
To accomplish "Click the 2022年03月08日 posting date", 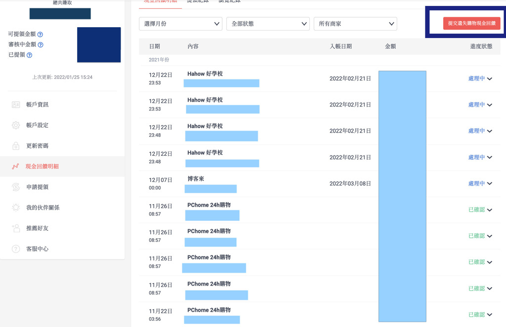I will 350,183.
